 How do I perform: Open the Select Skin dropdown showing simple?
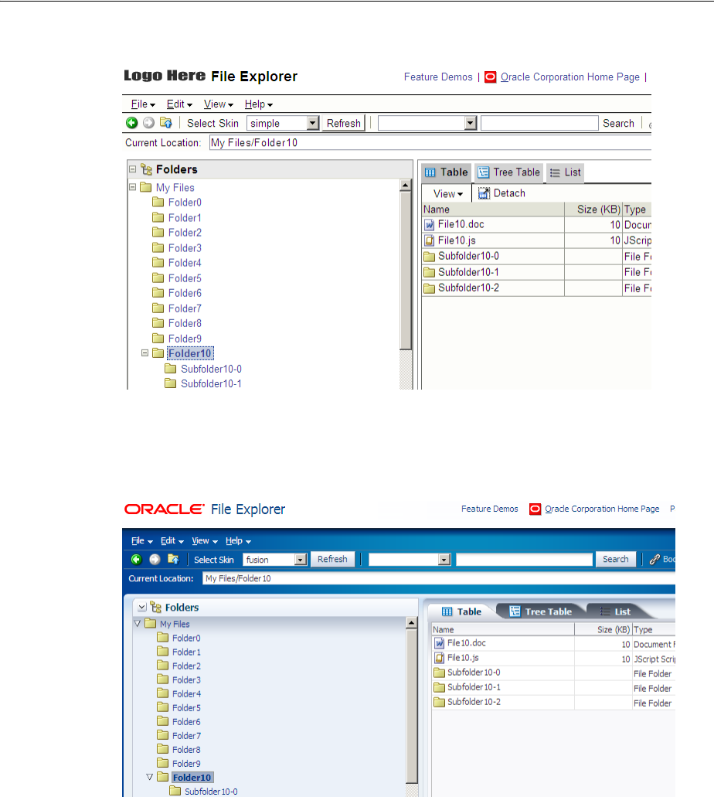[313, 123]
